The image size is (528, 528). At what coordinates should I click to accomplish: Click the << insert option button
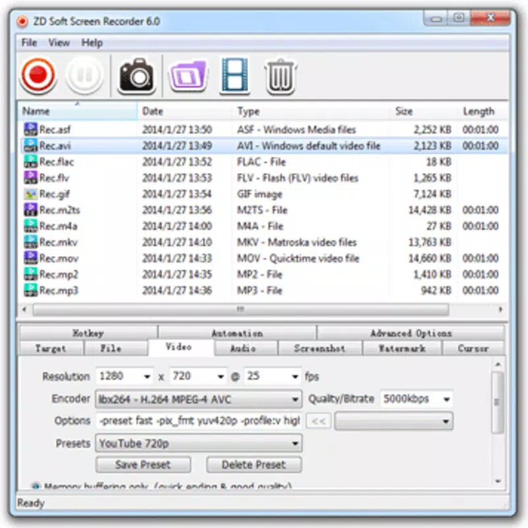[318, 421]
